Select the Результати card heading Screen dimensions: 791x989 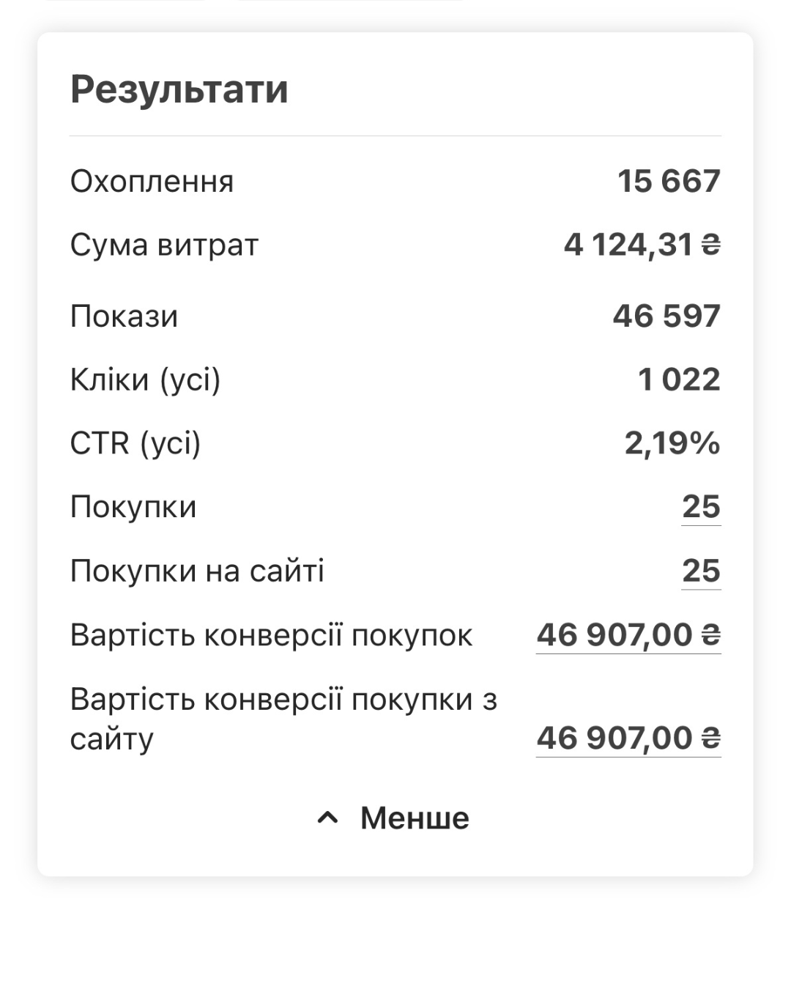179,89
